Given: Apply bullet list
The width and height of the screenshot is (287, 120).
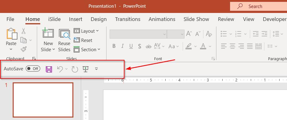Looking at the screenshot, I should pos(224,34).
